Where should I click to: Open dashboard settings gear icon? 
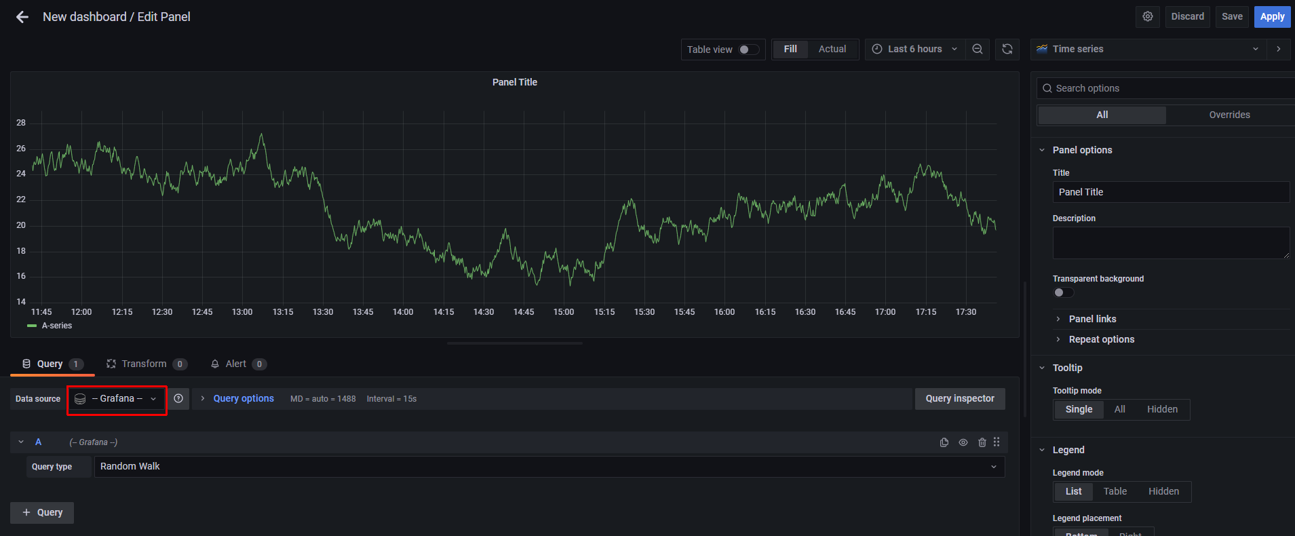coord(1148,17)
